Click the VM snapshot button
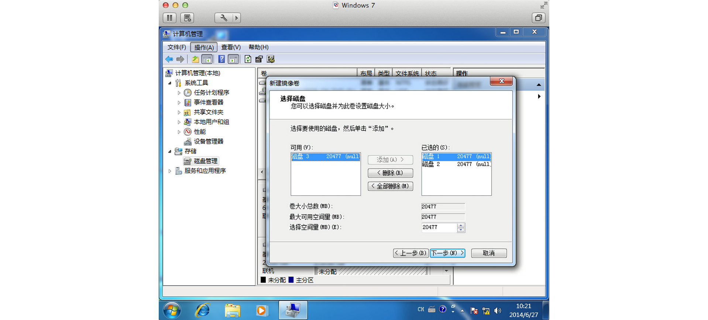 [x=187, y=18]
